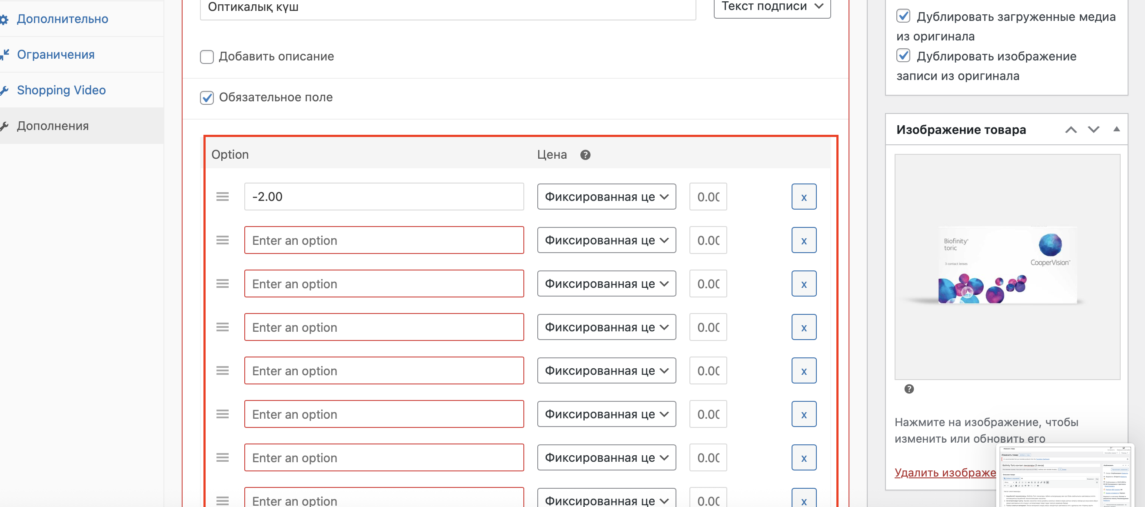Click the Biofinity toric product image thumbnail
Image resolution: width=1145 pixels, height=507 pixels.
click(x=1007, y=267)
